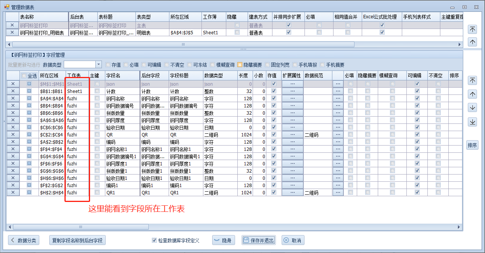
Task: Click the move-up arrow beside the field list
Action: coord(472,94)
